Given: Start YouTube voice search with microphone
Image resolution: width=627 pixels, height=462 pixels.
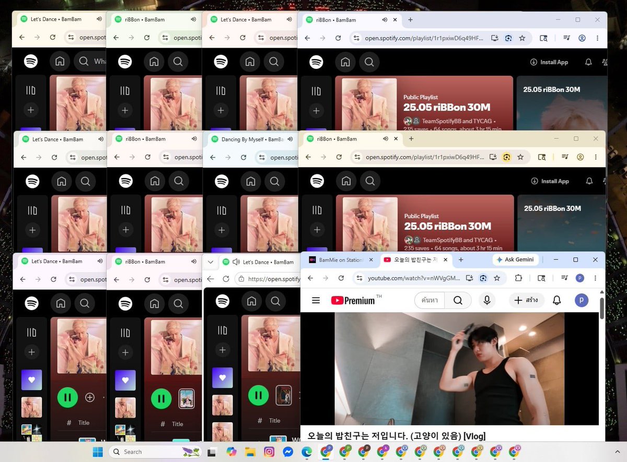Looking at the screenshot, I should (487, 300).
